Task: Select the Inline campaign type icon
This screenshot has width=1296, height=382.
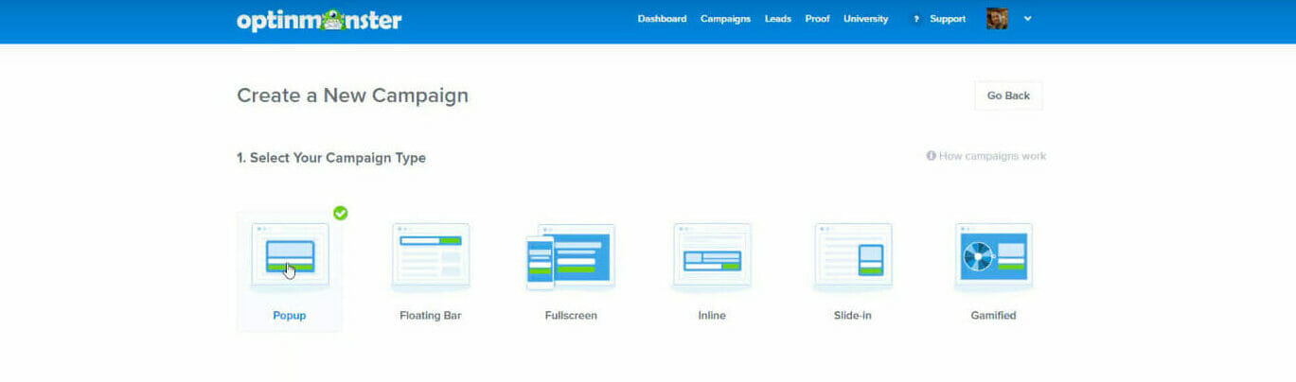Action: (712, 255)
